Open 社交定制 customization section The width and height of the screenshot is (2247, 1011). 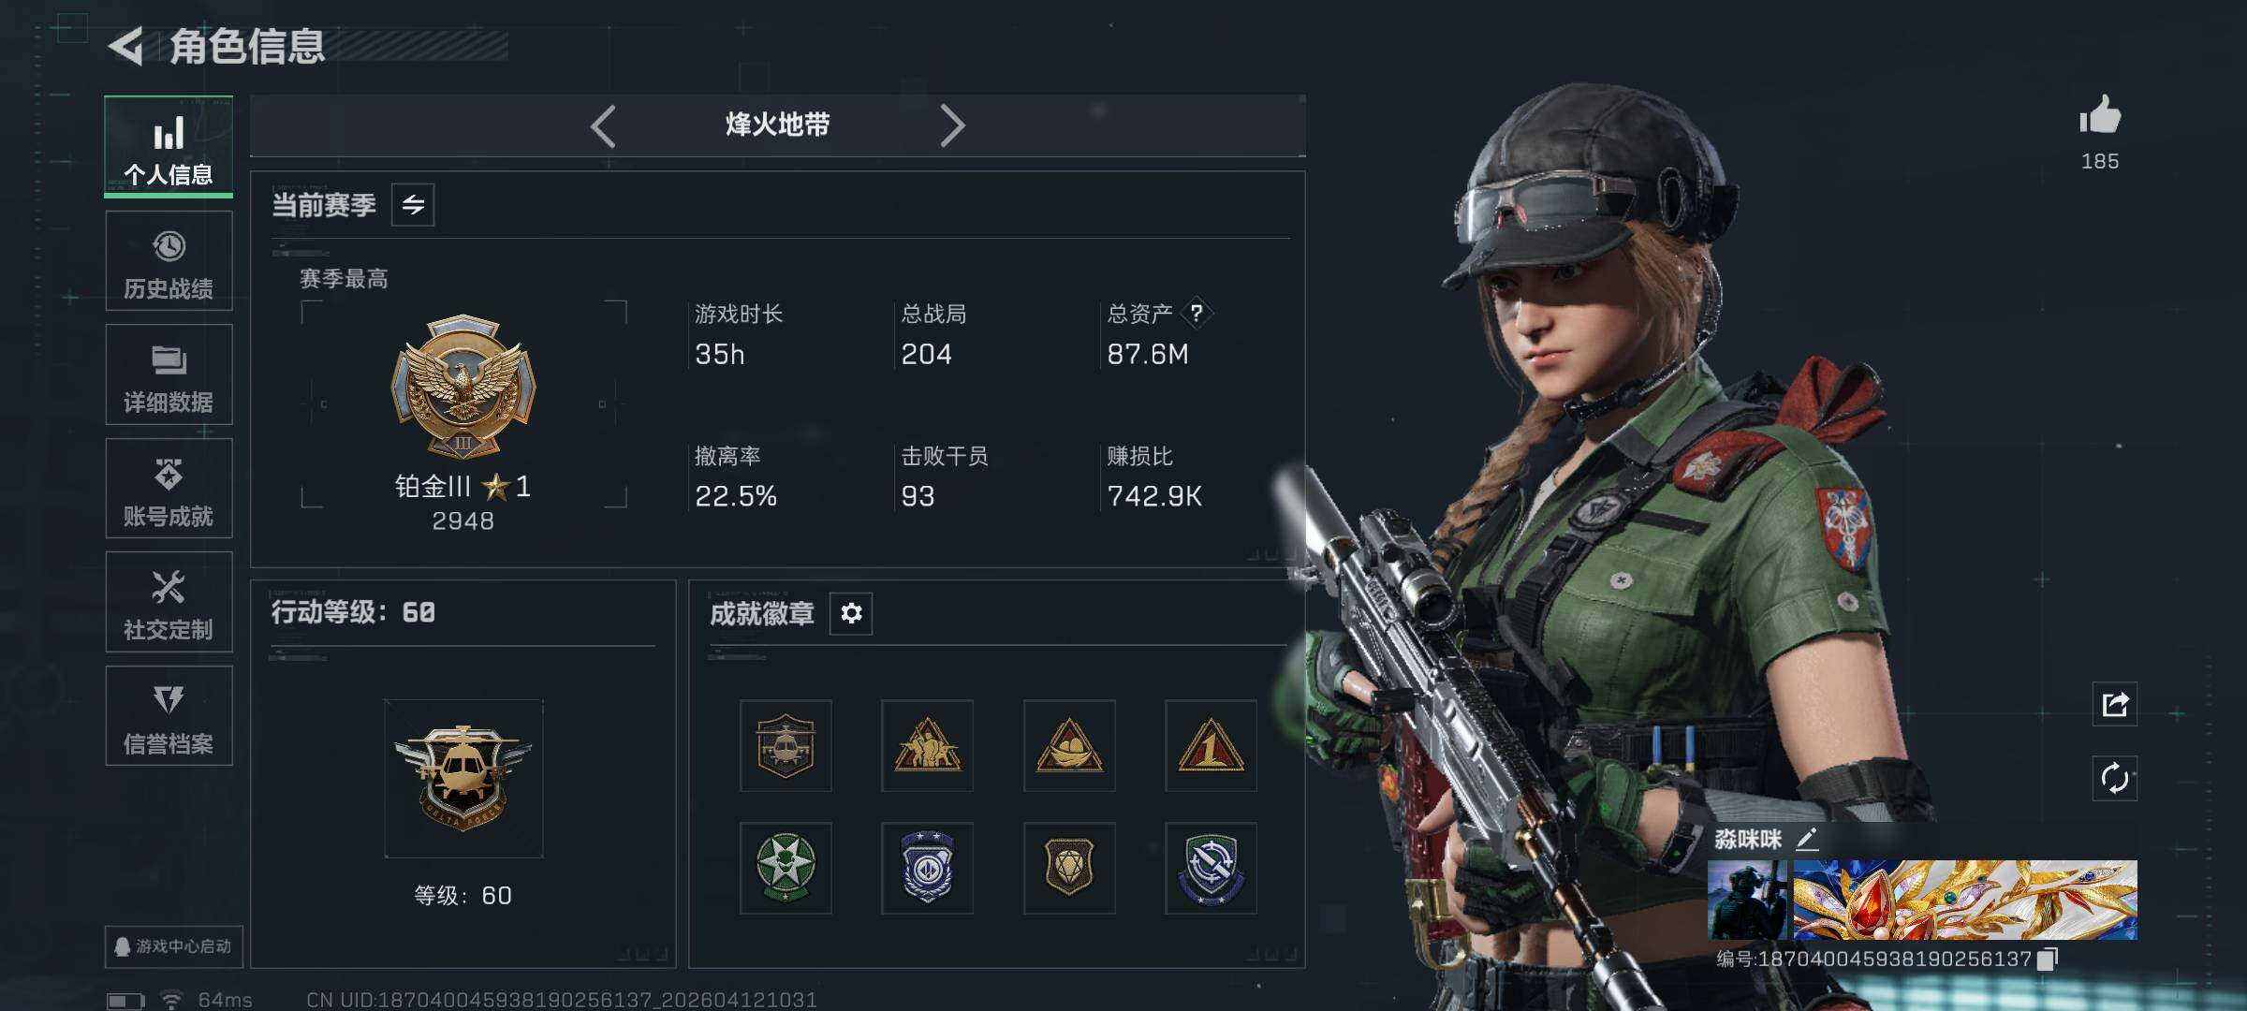tap(169, 602)
